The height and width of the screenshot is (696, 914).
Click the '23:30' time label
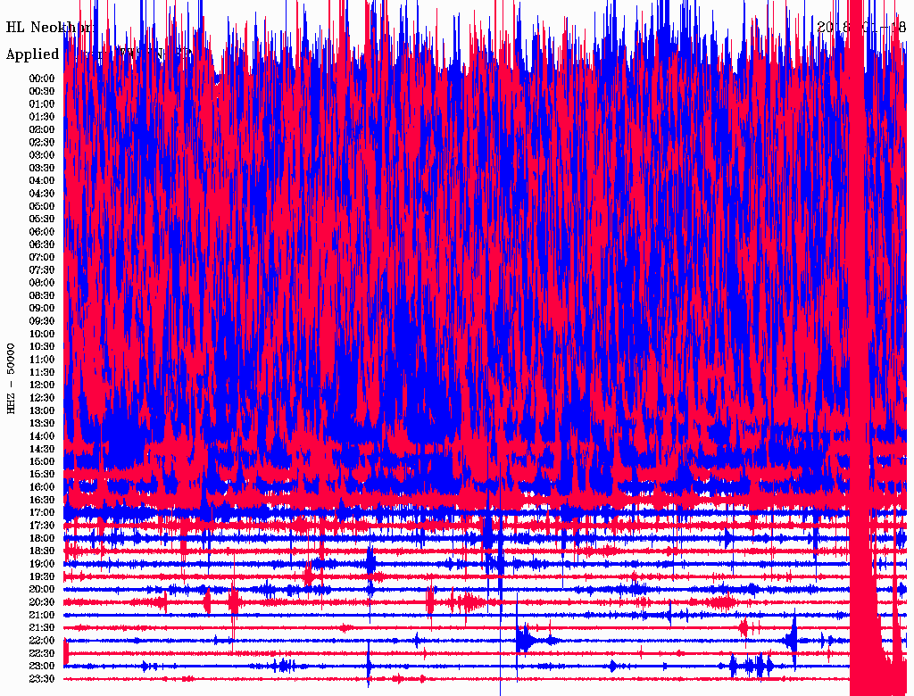[42, 679]
